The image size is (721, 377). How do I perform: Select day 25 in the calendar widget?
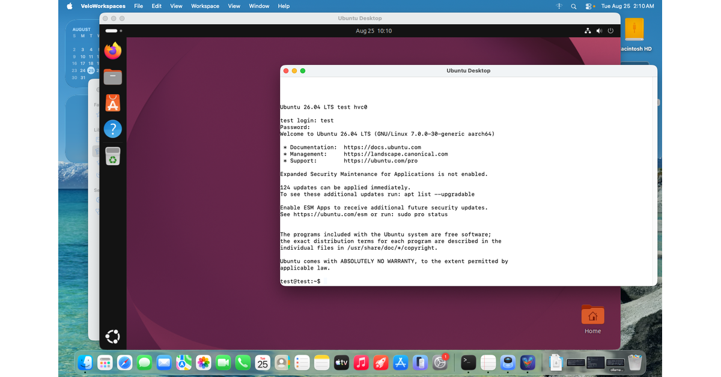(x=91, y=70)
